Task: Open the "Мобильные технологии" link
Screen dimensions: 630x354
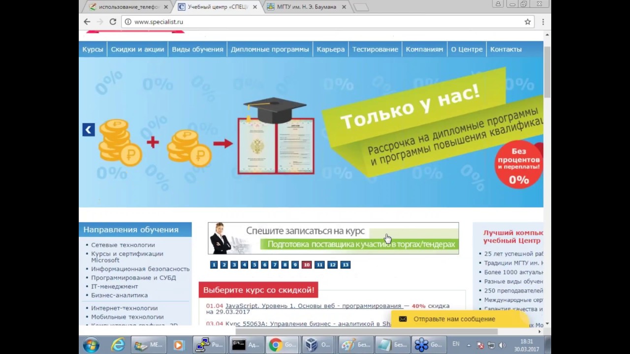Action: click(127, 317)
